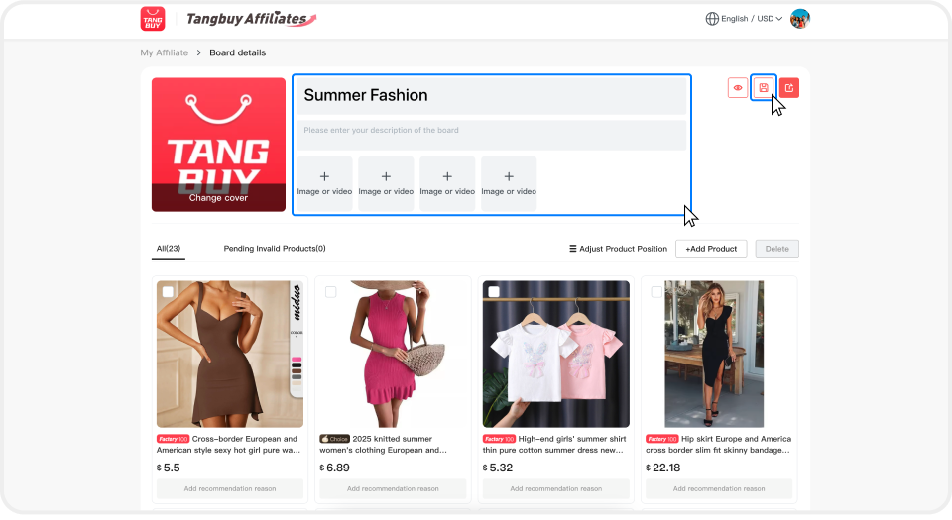Click the first plus 'Image or video' tile
952x520 pixels.
[x=324, y=182]
